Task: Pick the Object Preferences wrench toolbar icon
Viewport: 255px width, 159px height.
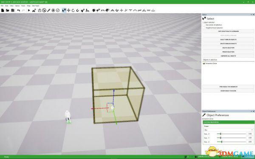Action: tap(48, 10)
